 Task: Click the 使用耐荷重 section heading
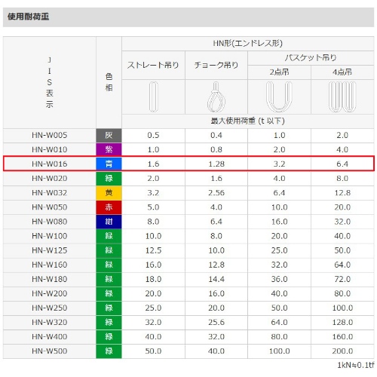28,17
